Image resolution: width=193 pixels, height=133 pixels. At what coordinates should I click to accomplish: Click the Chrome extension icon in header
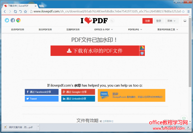[19, 20]
